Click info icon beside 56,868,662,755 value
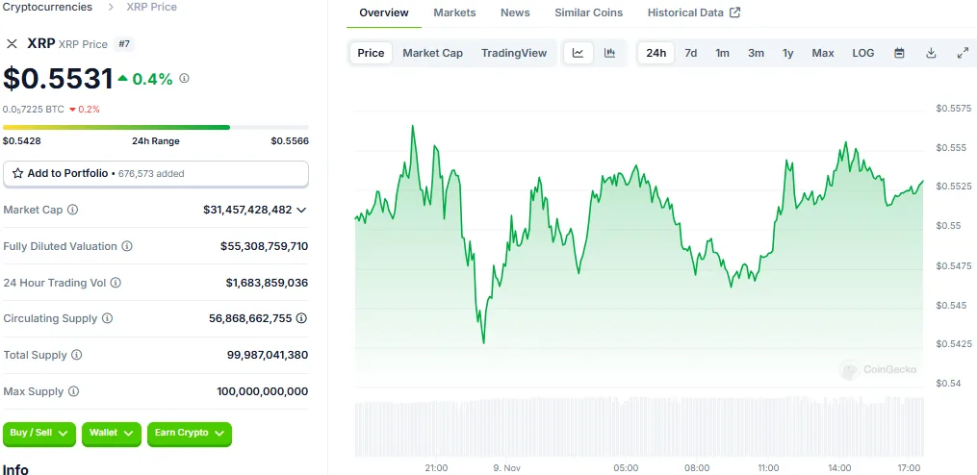This screenshot has width=977, height=475. pos(301,318)
